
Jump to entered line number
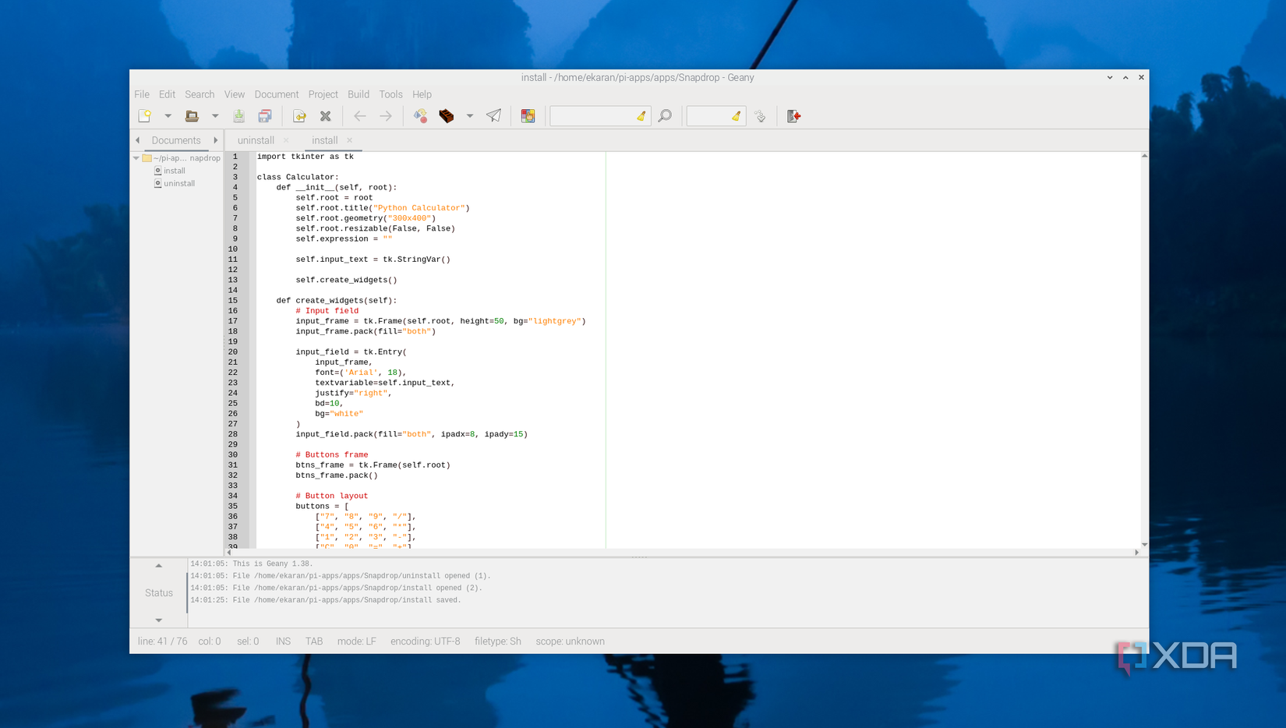(x=760, y=115)
